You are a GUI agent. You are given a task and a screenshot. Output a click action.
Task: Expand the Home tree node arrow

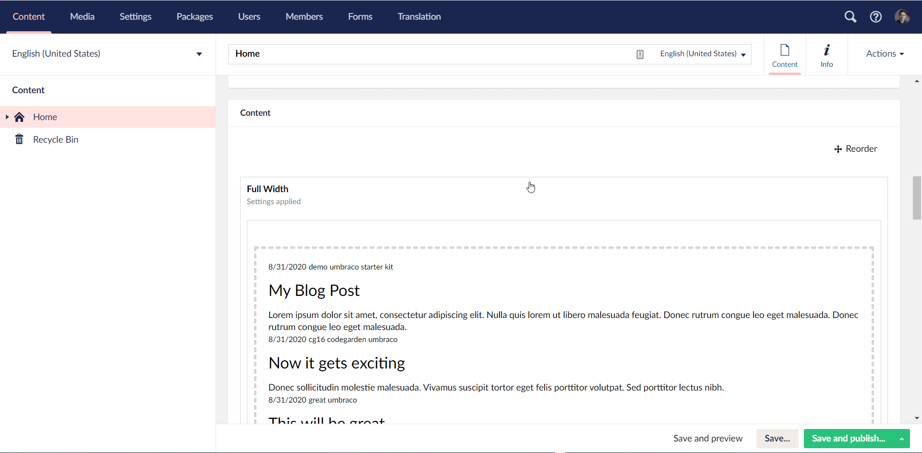(7, 117)
